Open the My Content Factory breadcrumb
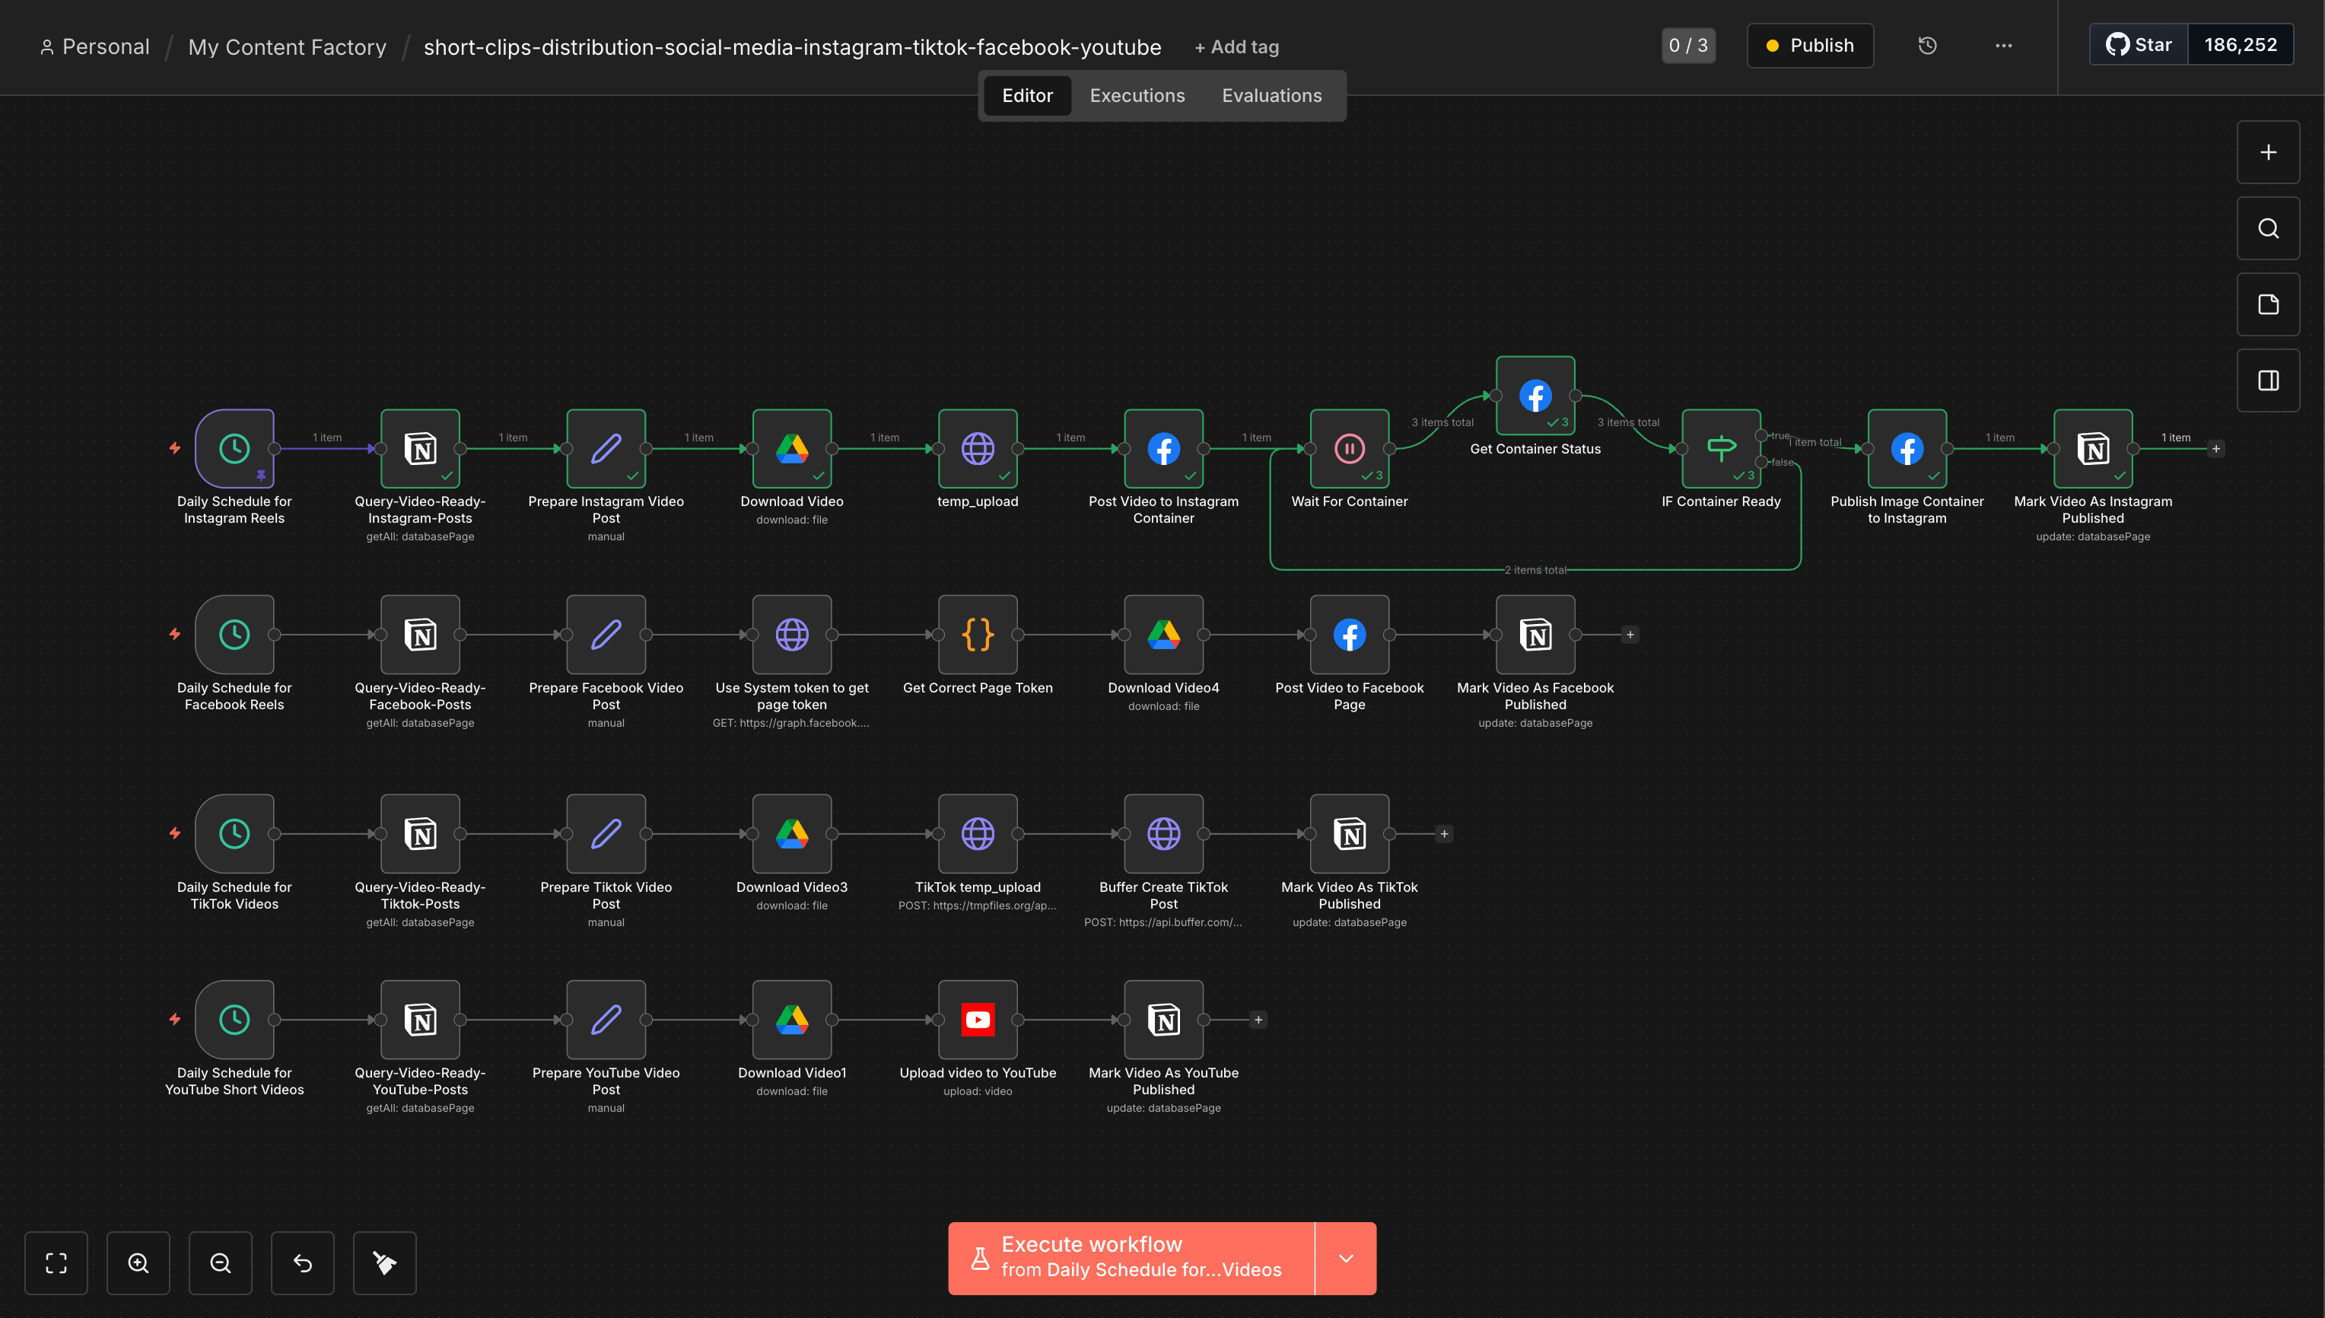 point(287,47)
